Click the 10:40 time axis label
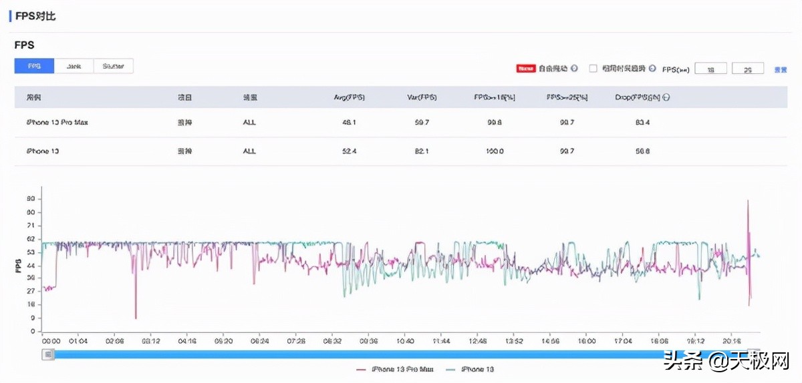Image resolution: width=802 pixels, height=383 pixels. tap(405, 340)
